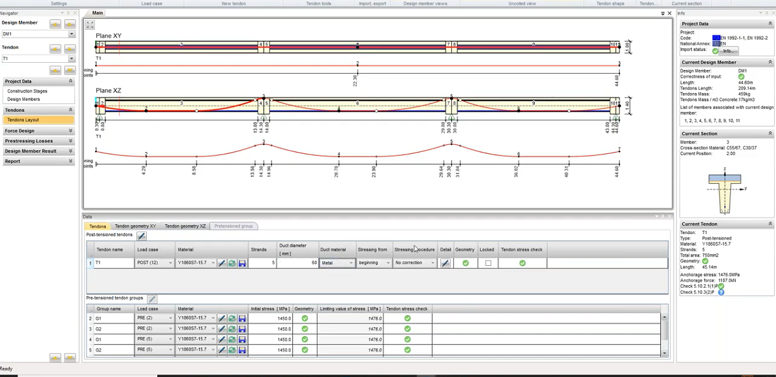Viewport: 776px width, 377px height.
Task: Click material library icon in G1 row 2
Action: (x=232, y=318)
